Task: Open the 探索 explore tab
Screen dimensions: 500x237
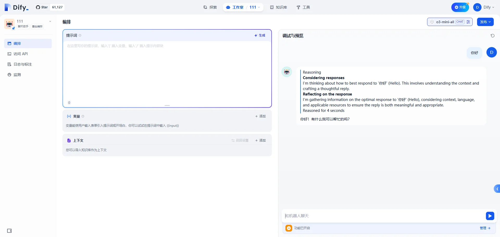Action: [x=210, y=7]
